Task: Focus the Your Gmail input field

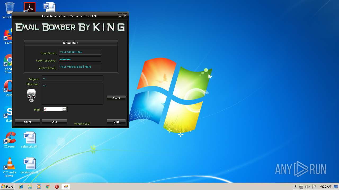Action: tap(80, 52)
